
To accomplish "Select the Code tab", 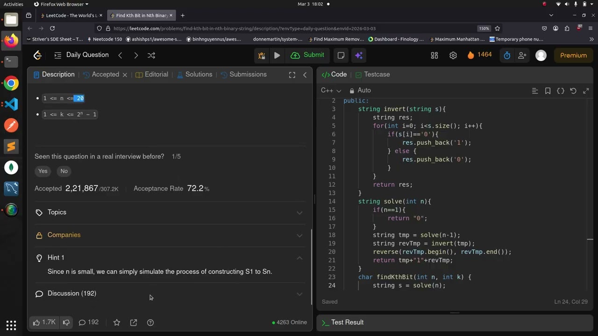I will click(335, 74).
